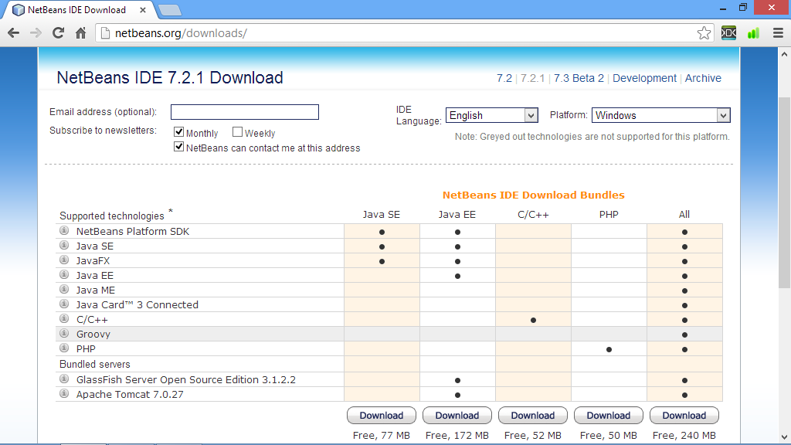Open the Development builds link
Viewport: 791px width, 445px height.
644,78
